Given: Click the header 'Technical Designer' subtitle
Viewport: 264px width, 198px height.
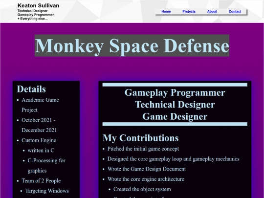Looking at the screenshot, I should [32, 11].
